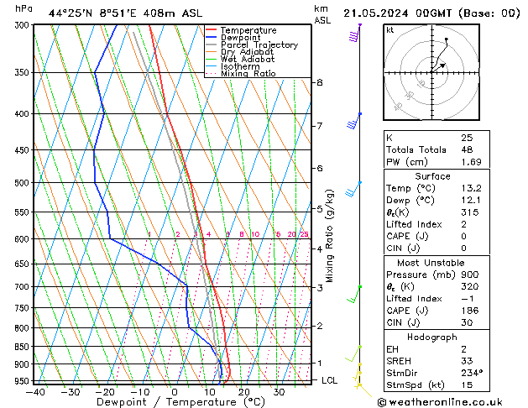Click the weatheronline.co.uk copyright link
The image size is (528, 408).
pyautogui.click(x=440, y=402)
